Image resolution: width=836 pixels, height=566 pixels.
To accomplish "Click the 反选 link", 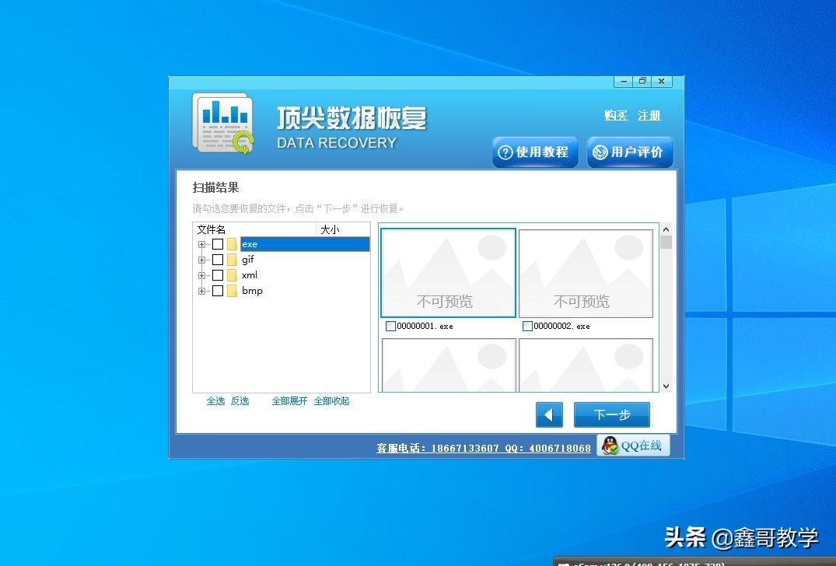I will (240, 400).
